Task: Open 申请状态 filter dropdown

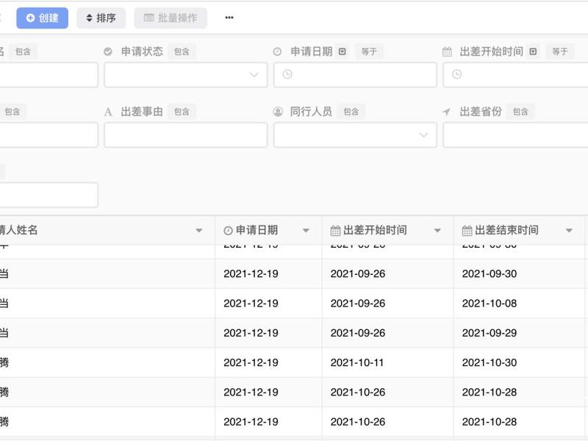Action: tap(186, 75)
